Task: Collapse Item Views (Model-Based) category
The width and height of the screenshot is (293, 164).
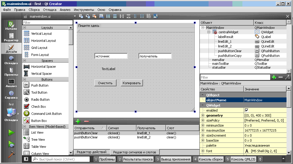Action: pos(24,127)
